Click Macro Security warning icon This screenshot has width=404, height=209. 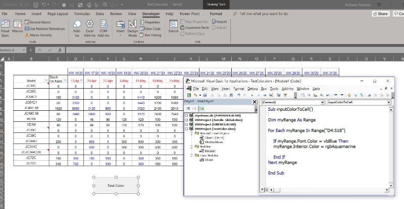(x=26, y=35)
